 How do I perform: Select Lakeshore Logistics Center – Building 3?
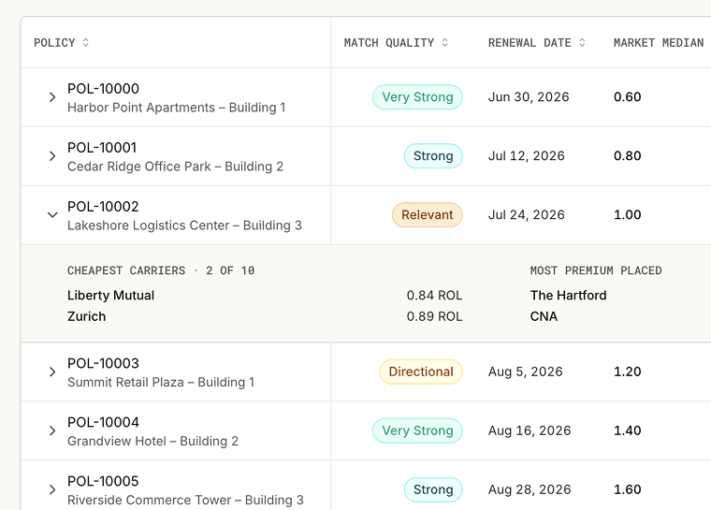point(184,226)
